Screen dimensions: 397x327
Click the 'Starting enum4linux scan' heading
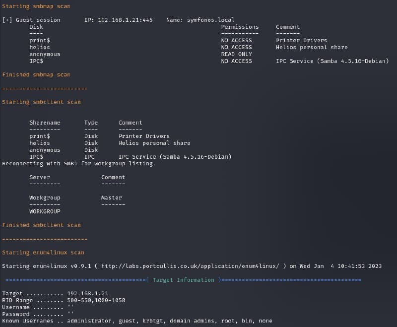(43, 253)
